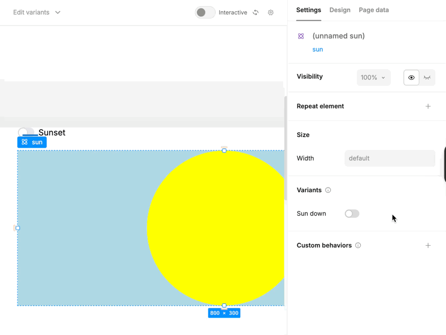The height and width of the screenshot is (335, 446).
Task: Click the component icon beside unnamed sun
Action: point(301,36)
